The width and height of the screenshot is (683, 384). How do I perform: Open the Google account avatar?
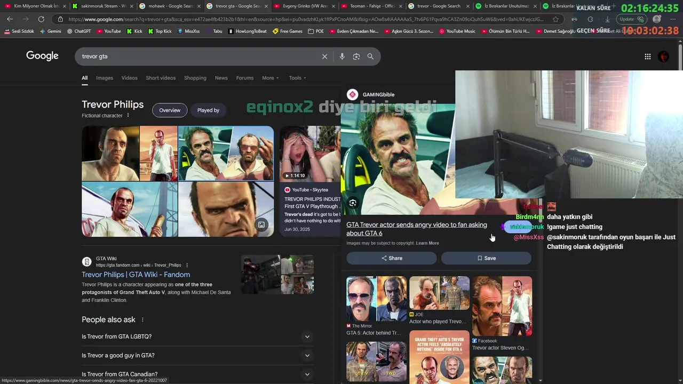(x=664, y=57)
